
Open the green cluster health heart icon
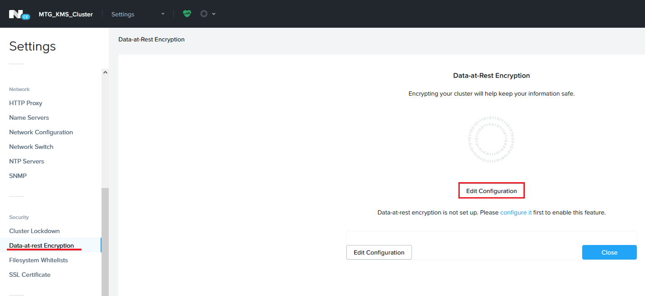pos(187,14)
